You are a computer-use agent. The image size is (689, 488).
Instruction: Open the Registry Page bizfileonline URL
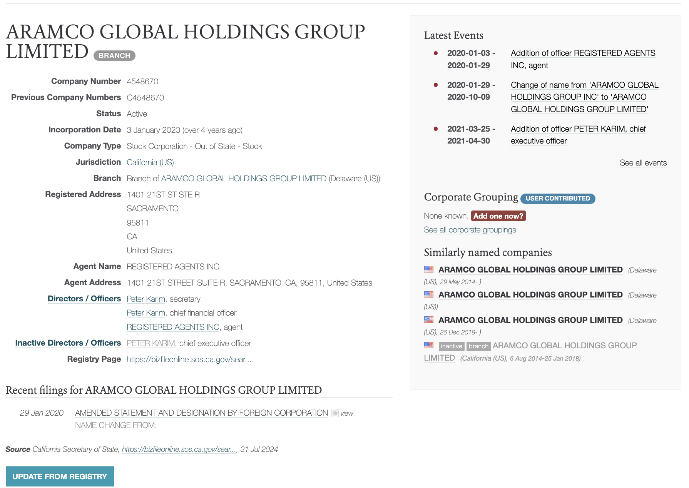click(x=189, y=359)
